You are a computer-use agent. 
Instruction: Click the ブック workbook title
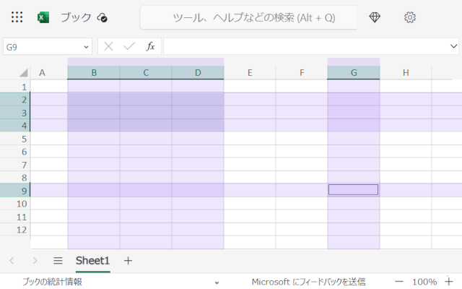[76, 17]
